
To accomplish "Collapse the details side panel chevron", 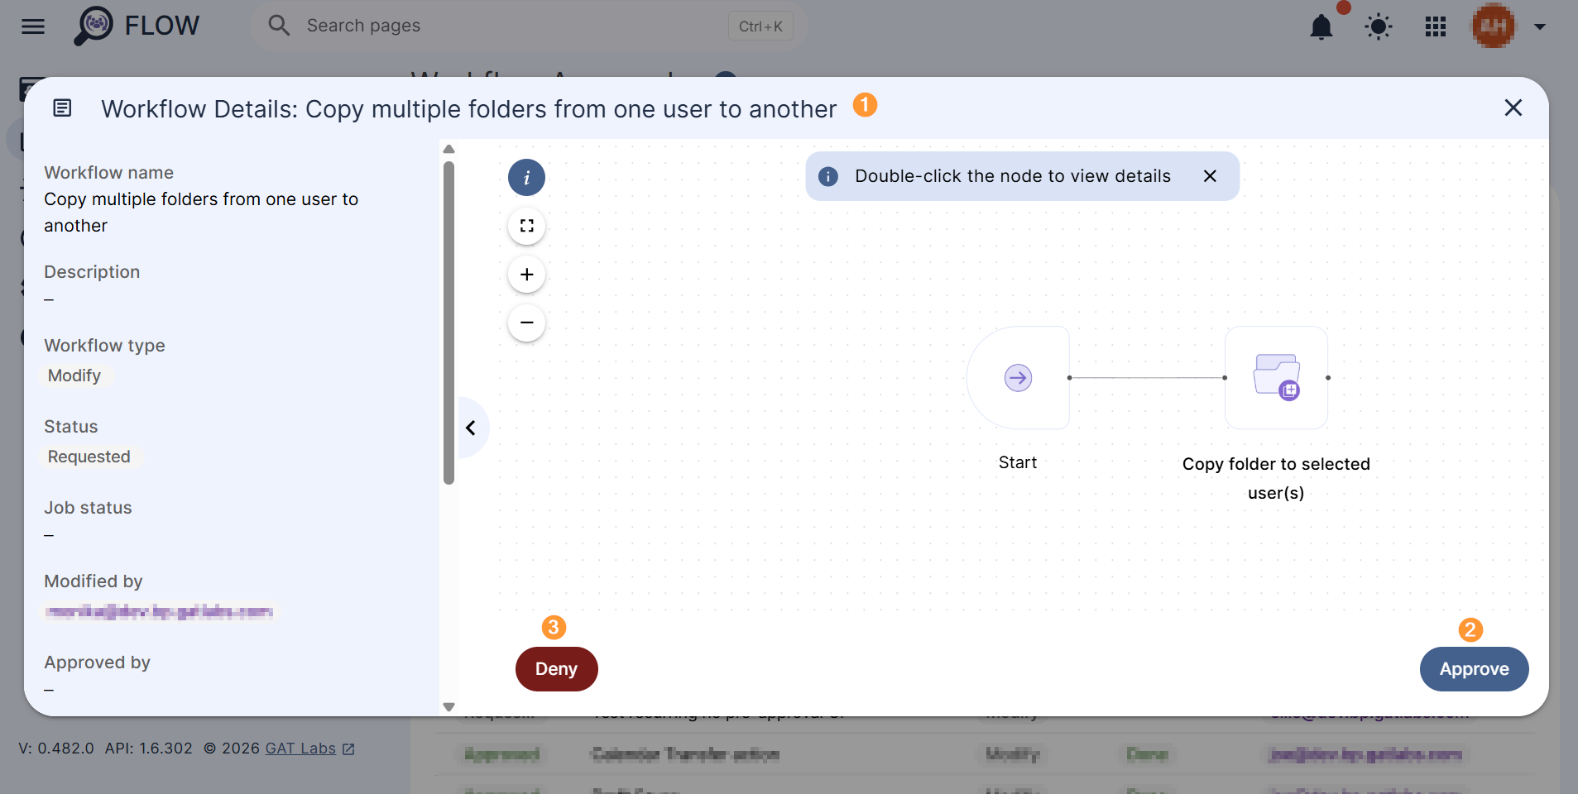I will click(x=471, y=428).
